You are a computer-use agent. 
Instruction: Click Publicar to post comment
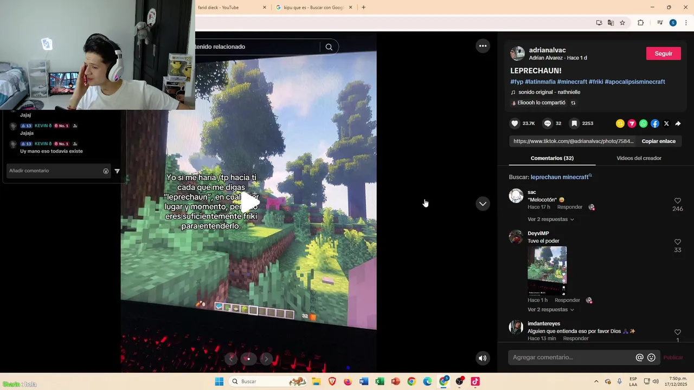pos(673,357)
